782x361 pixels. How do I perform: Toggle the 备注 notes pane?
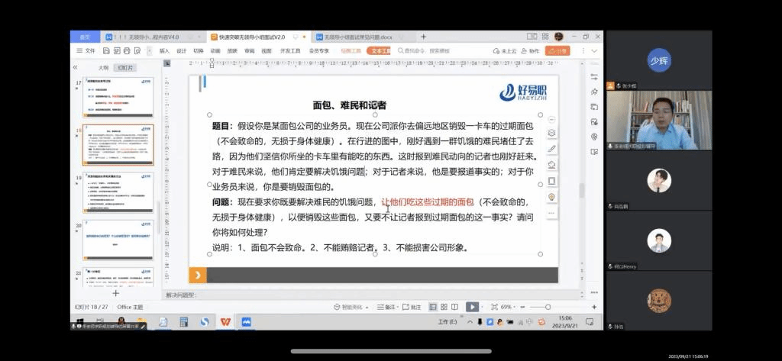(388, 307)
